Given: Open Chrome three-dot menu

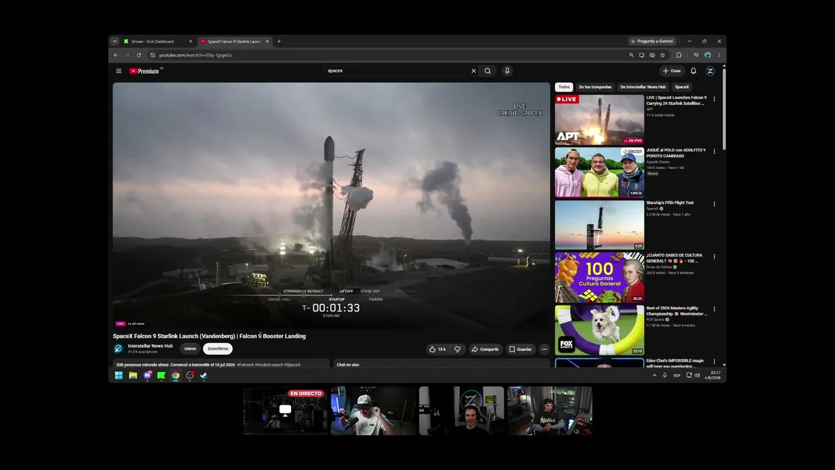Looking at the screenshot, I should (x=719, y=55).
